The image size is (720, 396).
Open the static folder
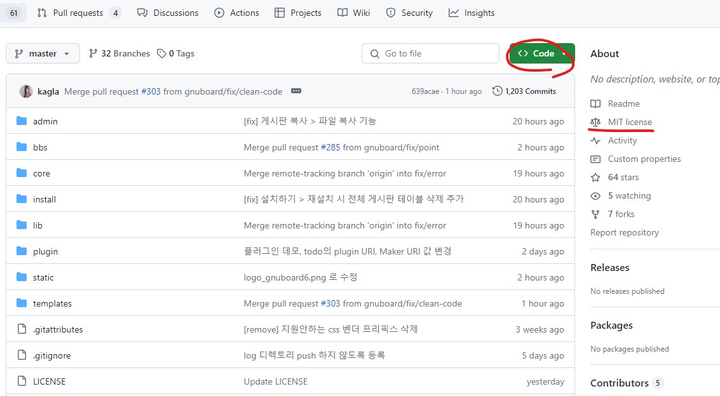pos(43,278)
